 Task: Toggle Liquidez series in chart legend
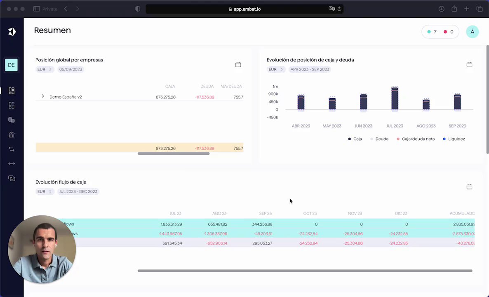pyautogui.click(x=454, y=139)
